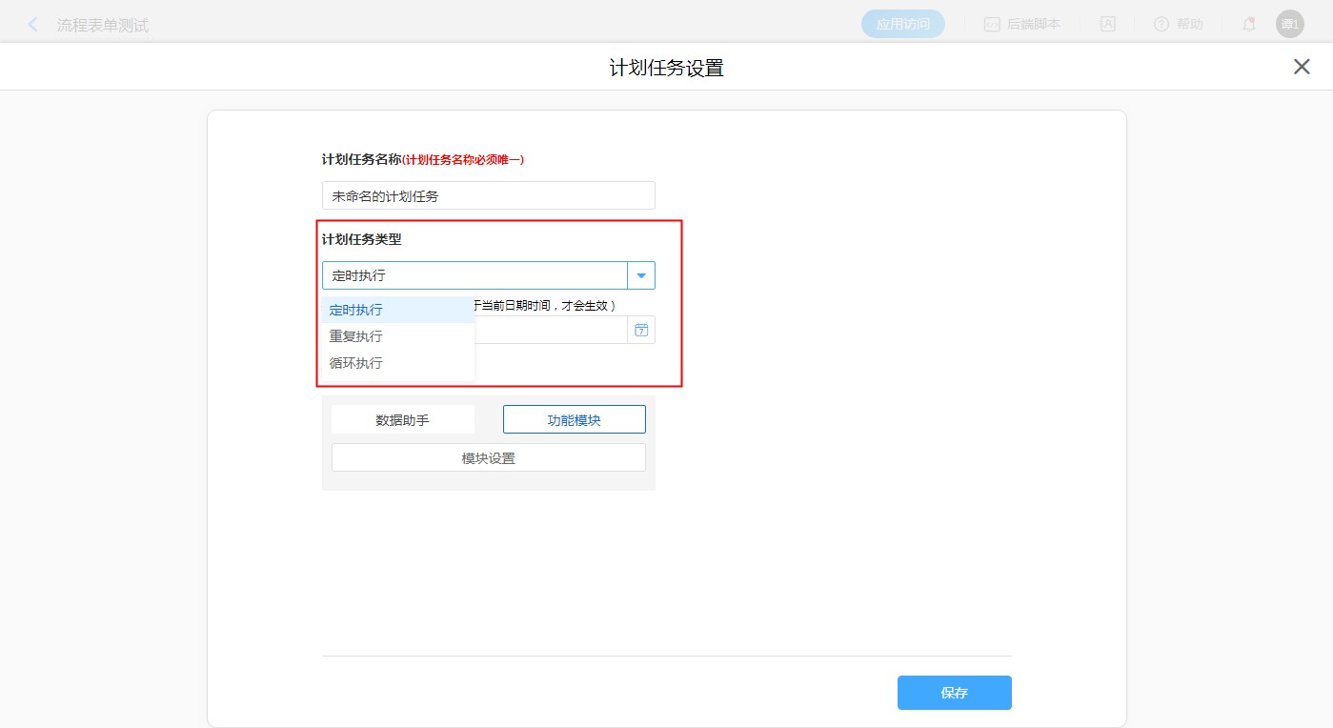Click the contacts address book icon
Viewport: 1333px width, 728px height.
[x=1108, y=25]
